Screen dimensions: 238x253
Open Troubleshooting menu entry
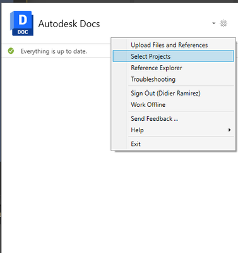(173, 79)
